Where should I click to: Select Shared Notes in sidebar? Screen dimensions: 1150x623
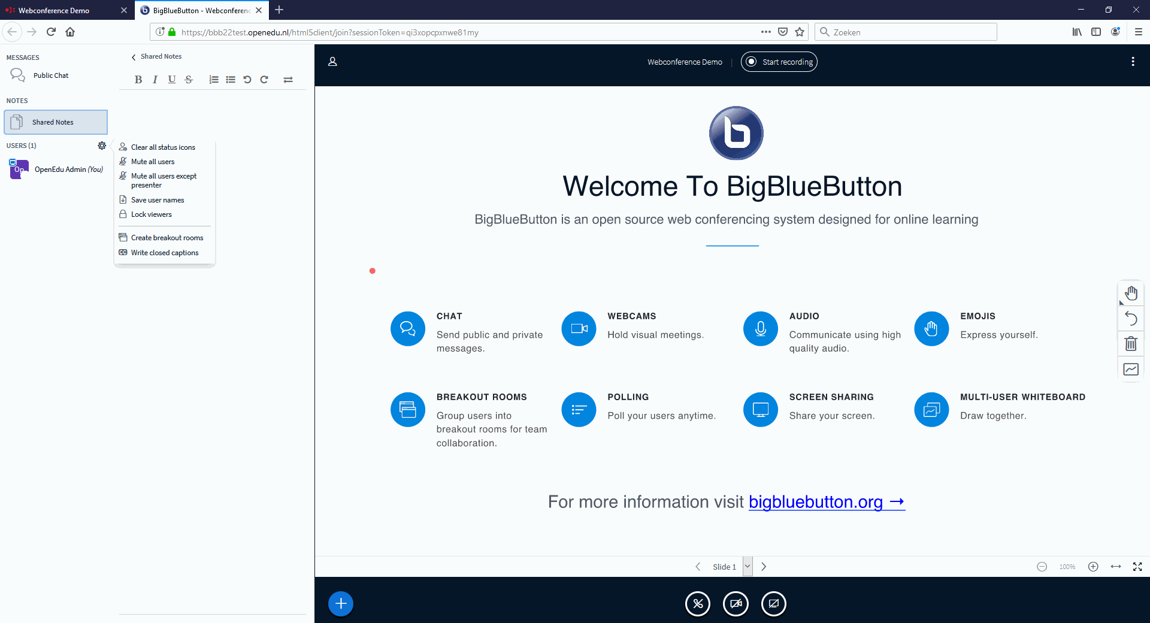coord(56,122)
